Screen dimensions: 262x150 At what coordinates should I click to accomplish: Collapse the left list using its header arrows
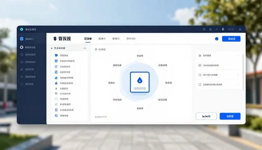coord(85,48)
